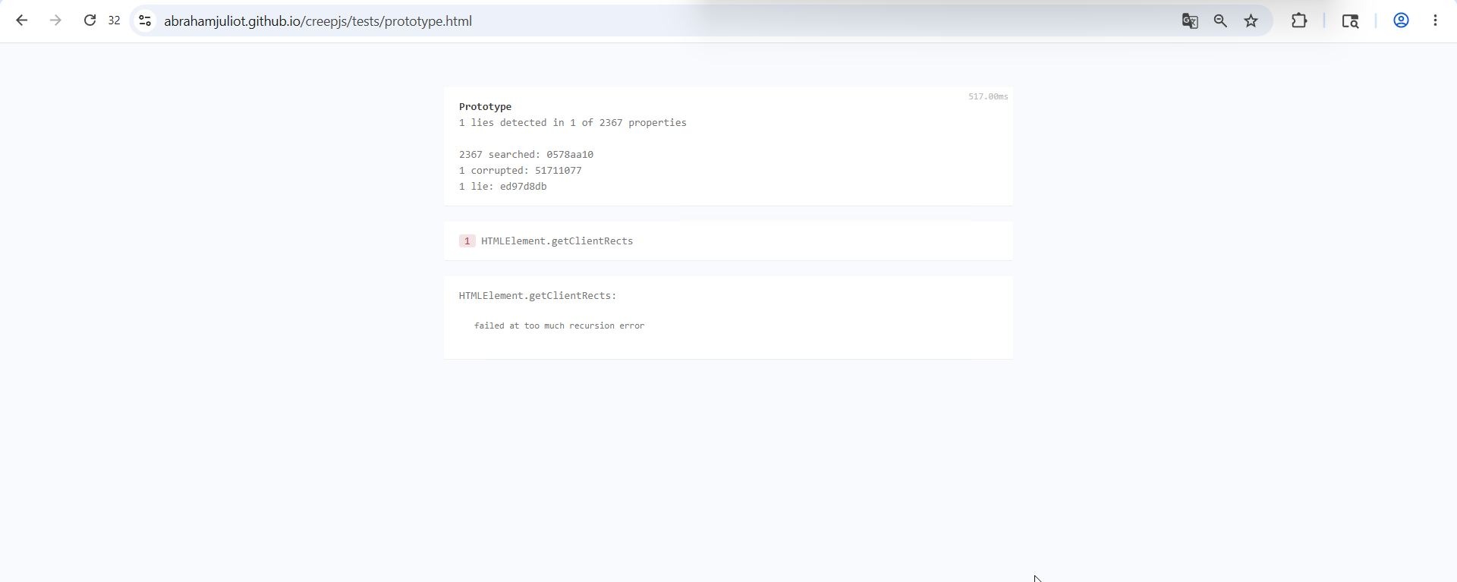
Task: Click the pink lie count badge
Action: [x=467, y=241]
